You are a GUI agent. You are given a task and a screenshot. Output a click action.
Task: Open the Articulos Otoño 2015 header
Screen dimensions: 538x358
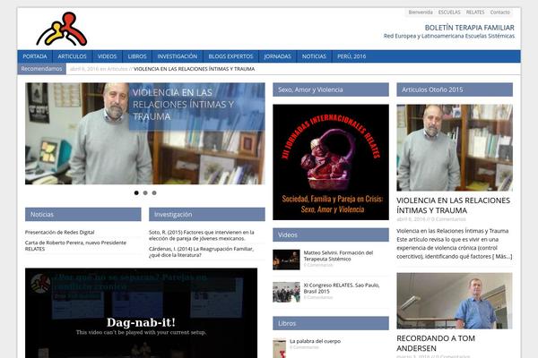(455, 89)
